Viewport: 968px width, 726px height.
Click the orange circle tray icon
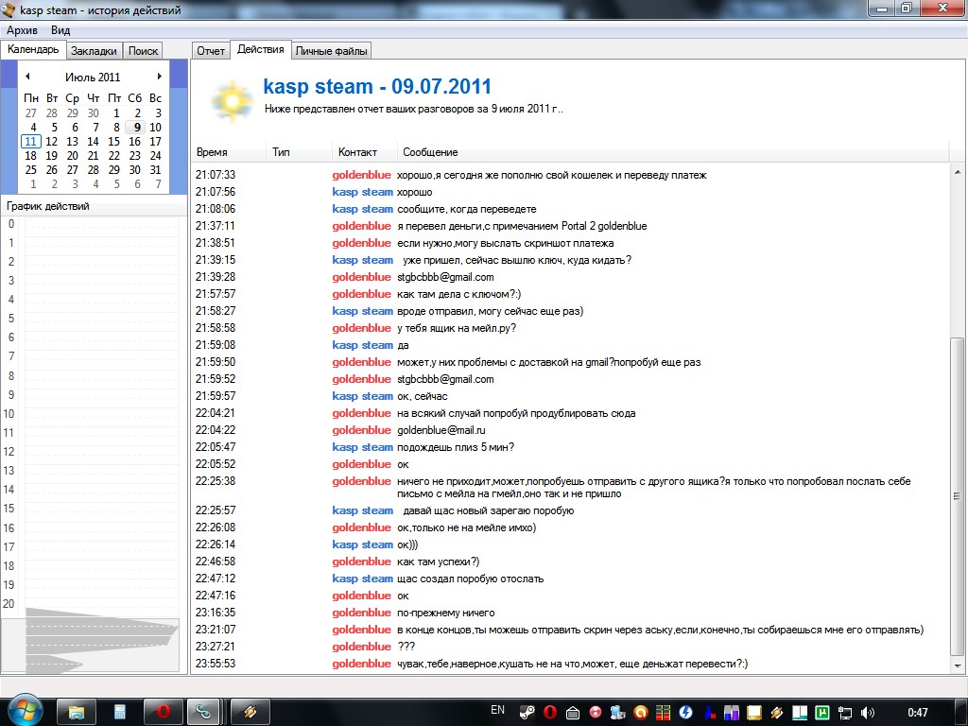tap(641, 713)
